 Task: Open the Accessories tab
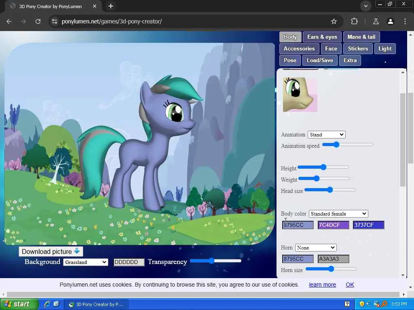click(299, 48)
